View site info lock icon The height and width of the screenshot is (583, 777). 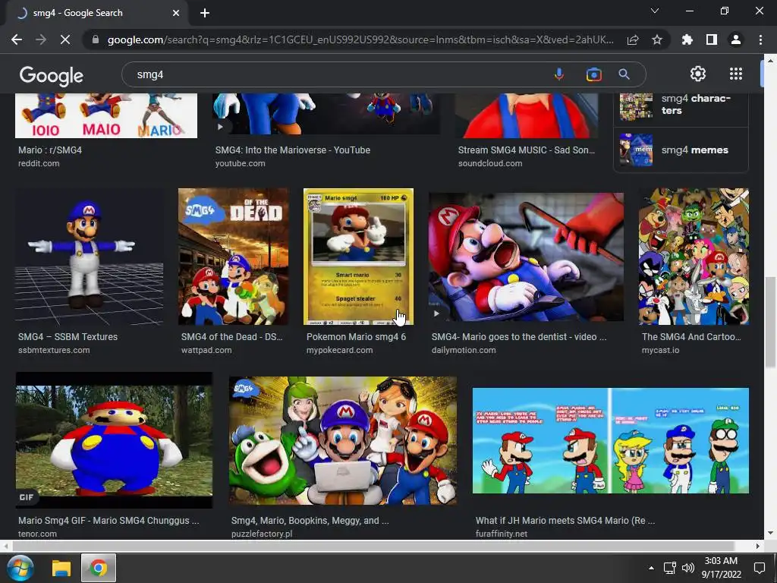(x=96, y=39)
